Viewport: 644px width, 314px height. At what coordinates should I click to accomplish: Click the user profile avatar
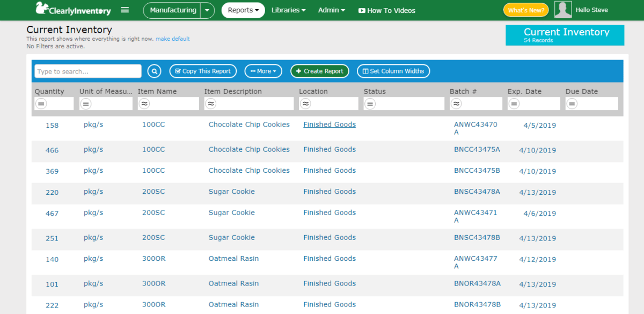click(x=563, y=10)
